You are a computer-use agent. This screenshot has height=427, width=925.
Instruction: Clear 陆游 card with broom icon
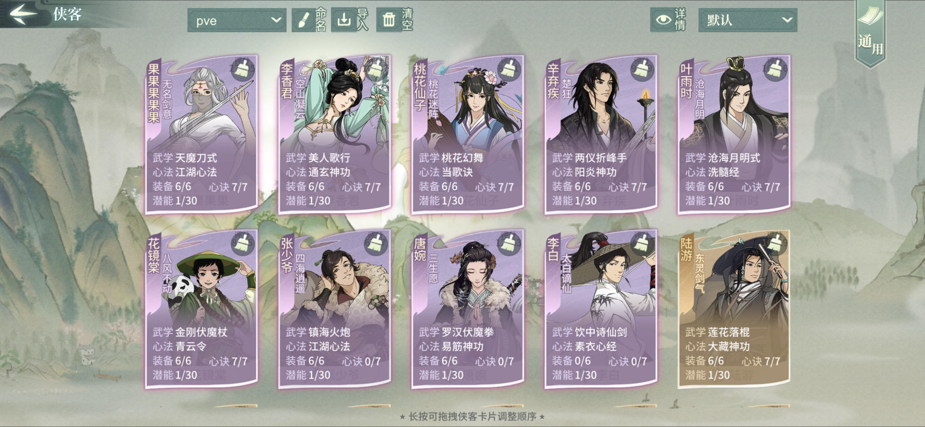click(x=775, y=243)
